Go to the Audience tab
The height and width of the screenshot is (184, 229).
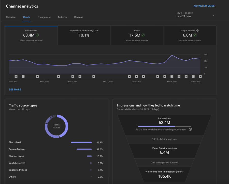(62, 17)
